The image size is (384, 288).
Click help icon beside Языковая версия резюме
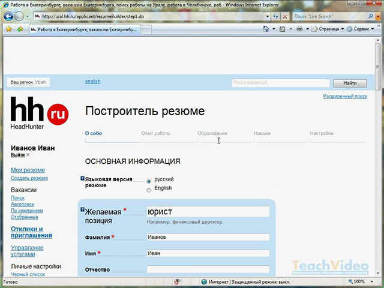(83, 179)
